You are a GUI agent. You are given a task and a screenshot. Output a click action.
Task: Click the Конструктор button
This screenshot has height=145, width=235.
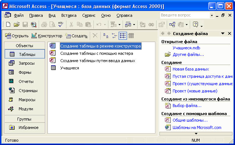click(x=47, y=36)
